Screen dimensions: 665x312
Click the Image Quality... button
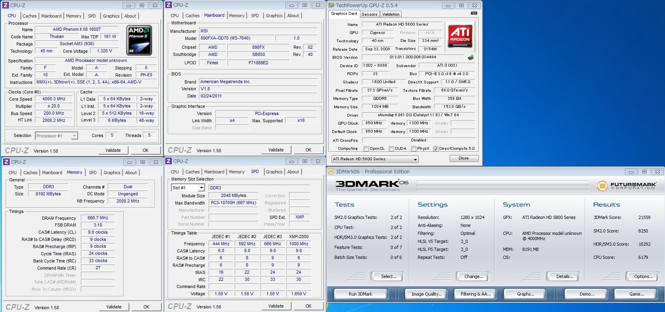[x=426, y=294]
